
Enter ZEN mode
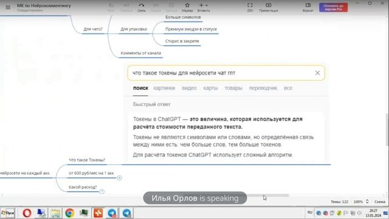tap(250, 7)
